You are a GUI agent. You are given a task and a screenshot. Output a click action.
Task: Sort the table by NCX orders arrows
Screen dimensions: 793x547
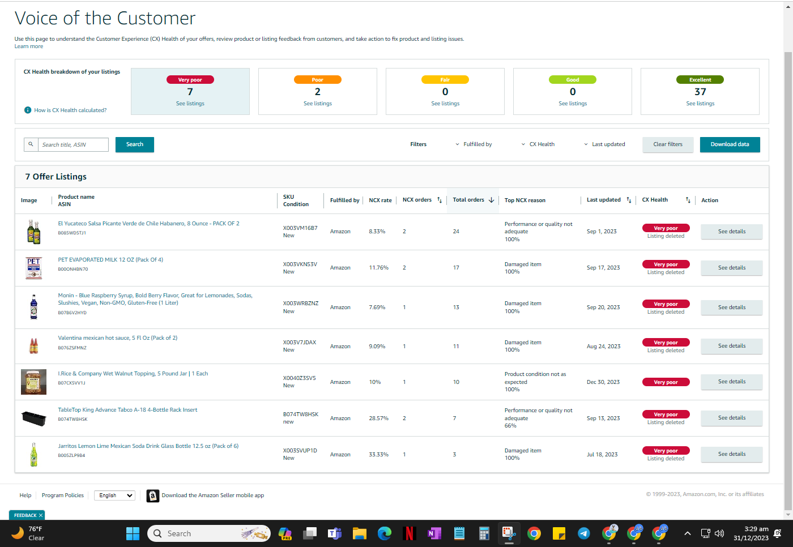tap(440, 200)
